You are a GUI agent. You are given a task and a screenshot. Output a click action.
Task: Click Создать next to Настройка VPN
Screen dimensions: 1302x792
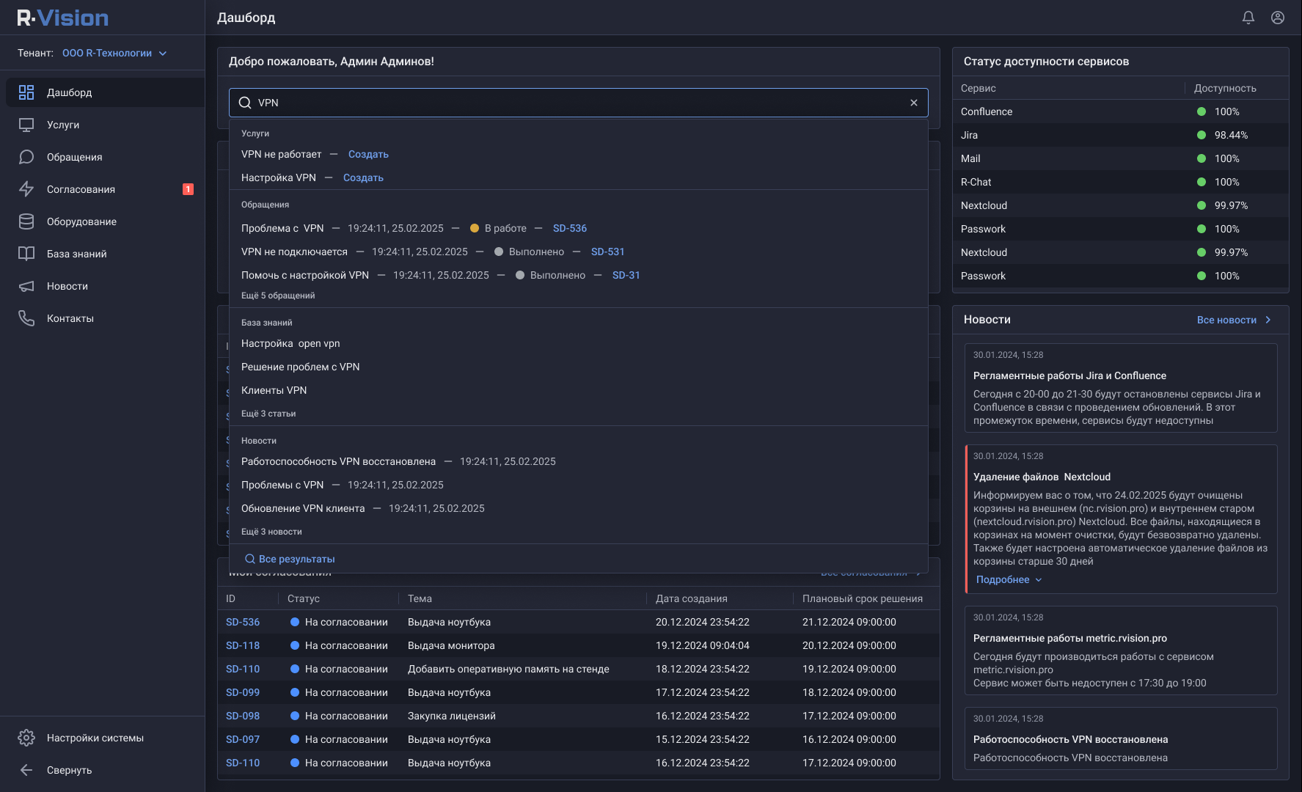[x=363, y=177]
